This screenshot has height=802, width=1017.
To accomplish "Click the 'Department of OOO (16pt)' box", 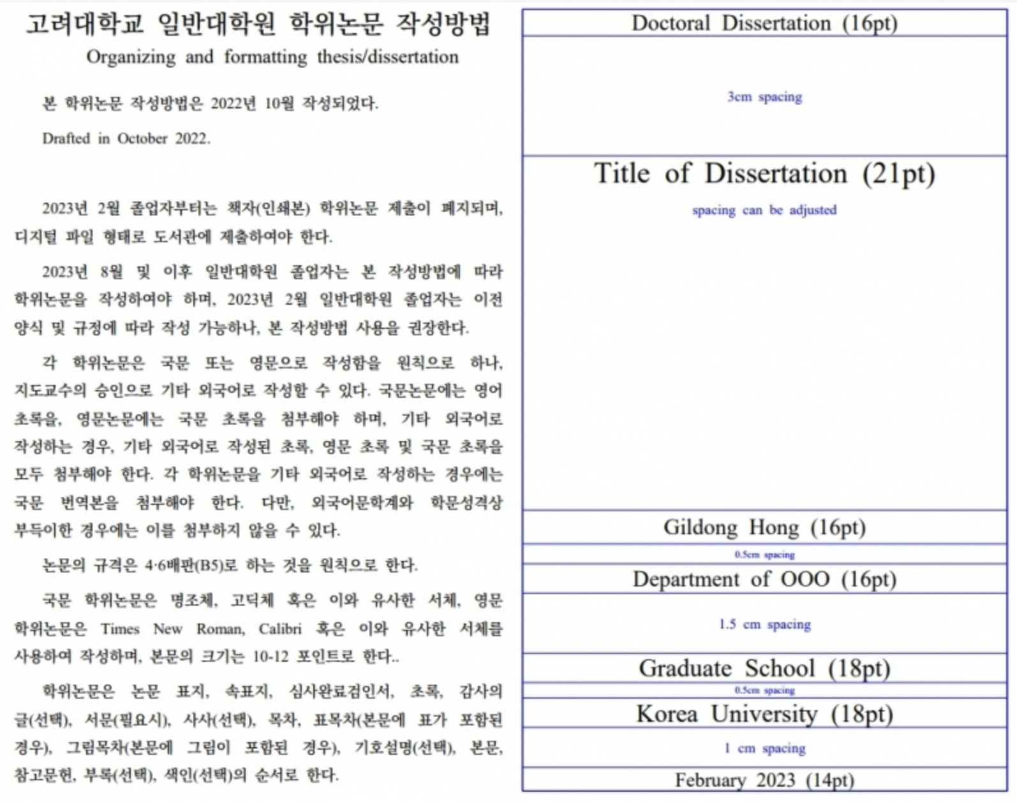I will [764, 579].
